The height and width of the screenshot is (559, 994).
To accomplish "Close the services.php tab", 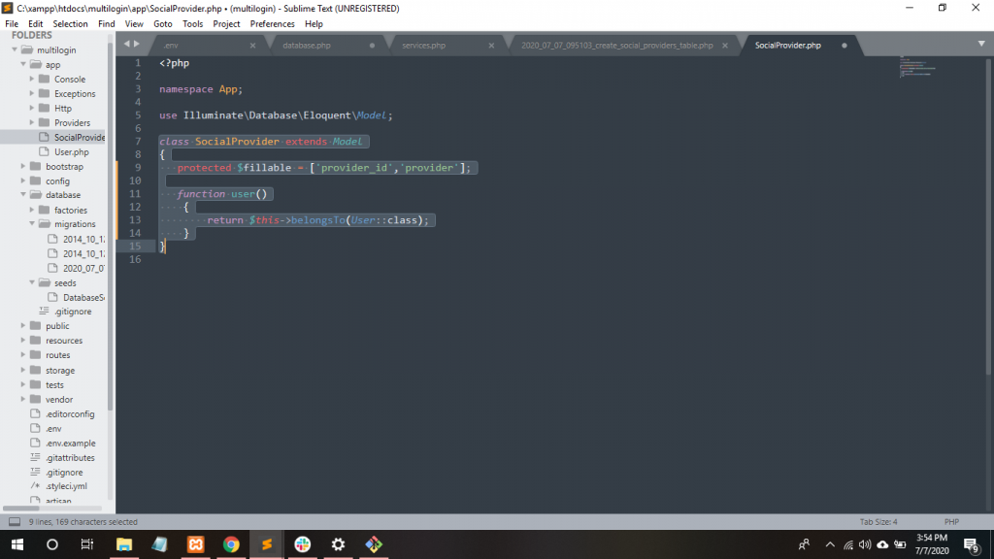I will (491, 46).
